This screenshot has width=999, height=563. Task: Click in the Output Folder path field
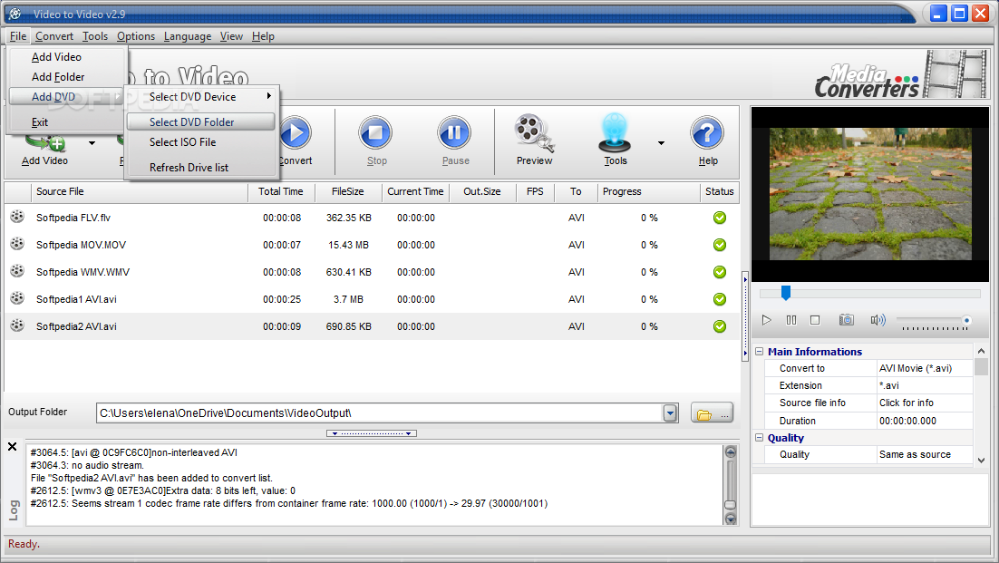(x=381, y=413)
